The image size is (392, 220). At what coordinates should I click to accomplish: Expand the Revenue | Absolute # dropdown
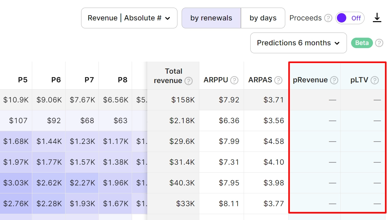coord(129,18)
